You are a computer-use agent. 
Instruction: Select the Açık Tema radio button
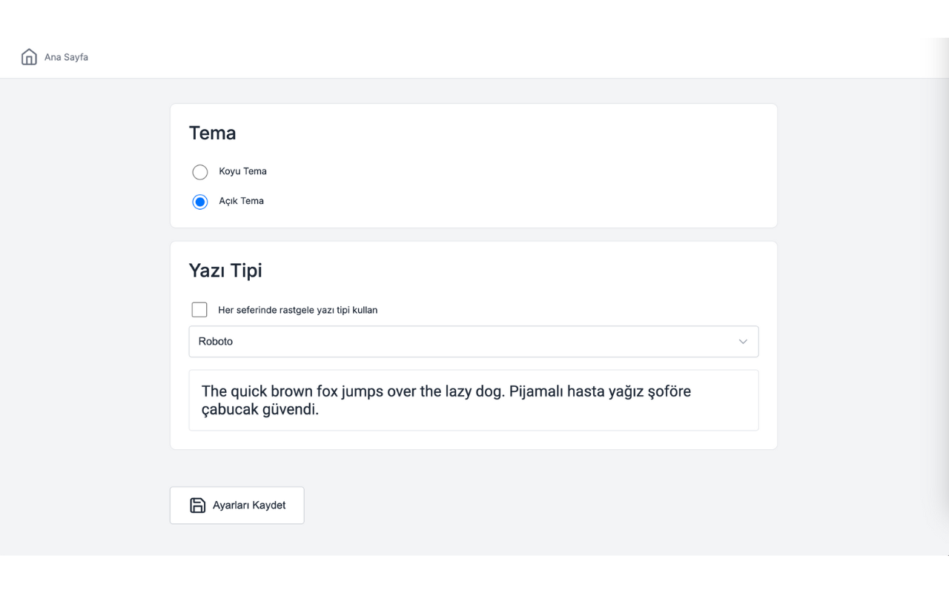tap(200, 202)
